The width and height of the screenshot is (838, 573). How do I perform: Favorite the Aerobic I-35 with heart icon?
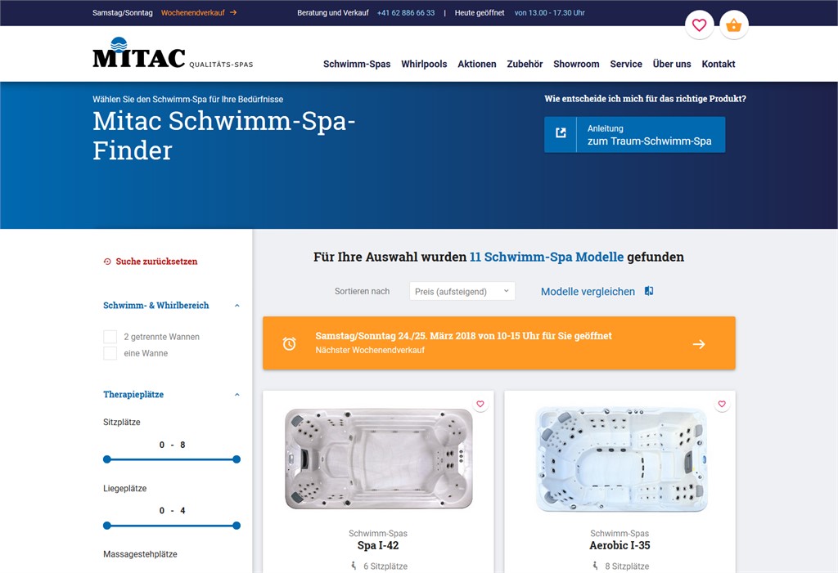(x=722, y=404)
